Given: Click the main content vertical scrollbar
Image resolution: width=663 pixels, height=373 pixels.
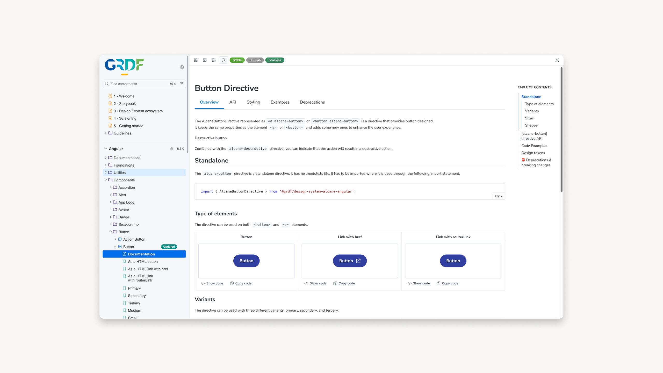Looking at the screenshot, I should pyautogui.click(x=561, y=130).
